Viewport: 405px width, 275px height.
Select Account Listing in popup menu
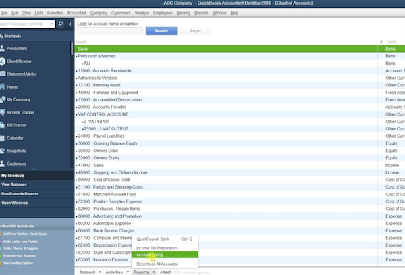point(165,255)
